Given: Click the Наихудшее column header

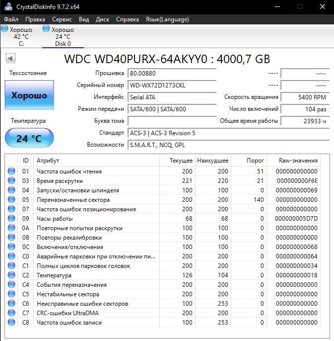Looking at the screenshot, I should tap(213, 161).
